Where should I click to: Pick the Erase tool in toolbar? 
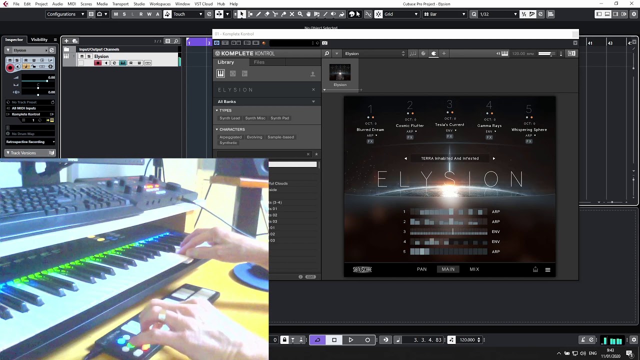267,14
